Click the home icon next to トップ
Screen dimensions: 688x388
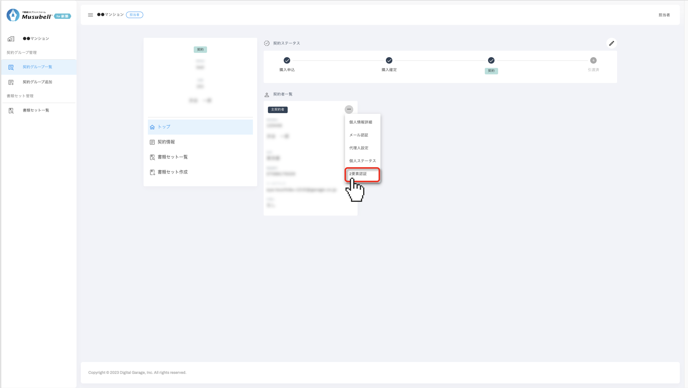coord(152,127)
